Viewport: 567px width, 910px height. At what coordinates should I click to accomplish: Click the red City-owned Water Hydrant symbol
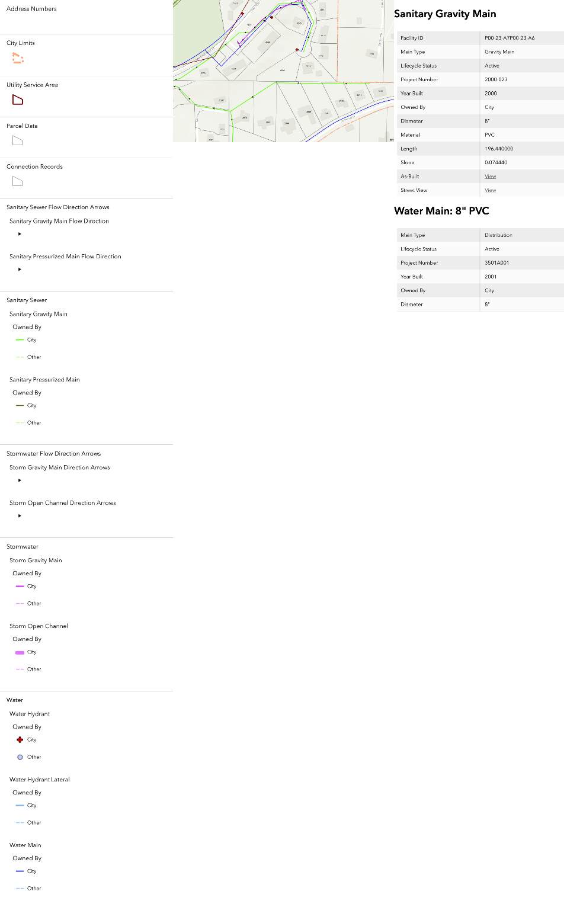point(20,740)
